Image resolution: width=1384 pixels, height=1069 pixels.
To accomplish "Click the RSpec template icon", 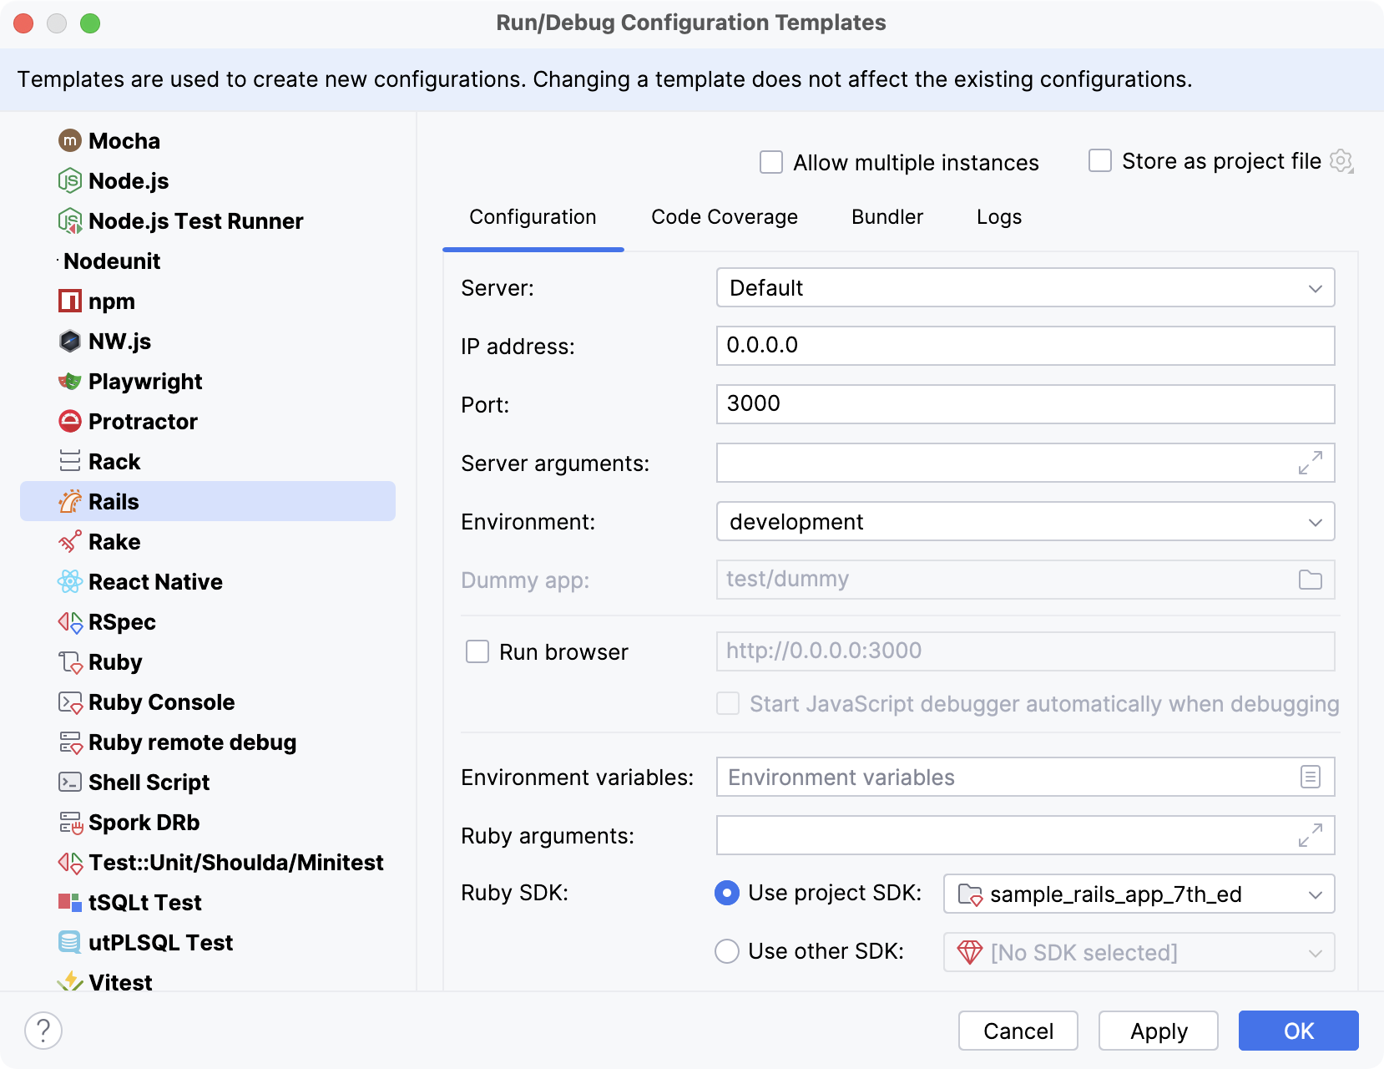I will [71, 621].
